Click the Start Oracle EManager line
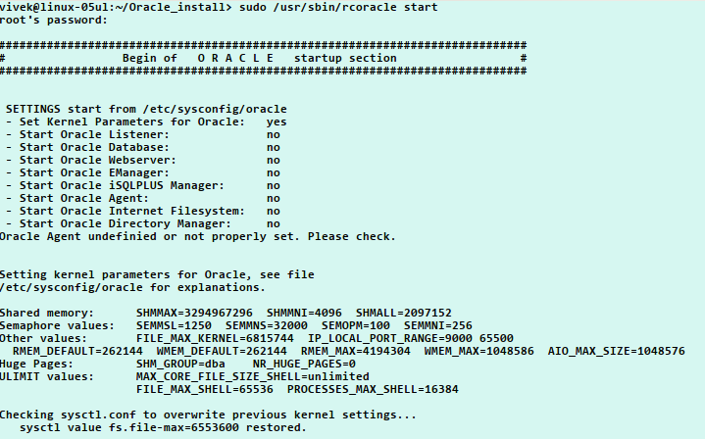The height and width of the screenshot is (439, 705). (x=143, y=173)
